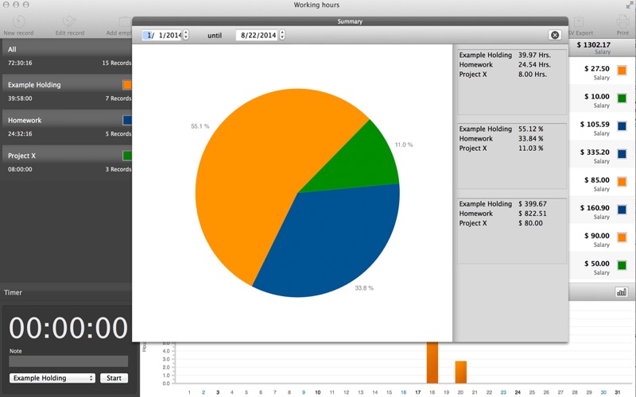The height and width of the screenshot is (397, 636).
Task: Start the timer
Action: (x=114, y=378)
